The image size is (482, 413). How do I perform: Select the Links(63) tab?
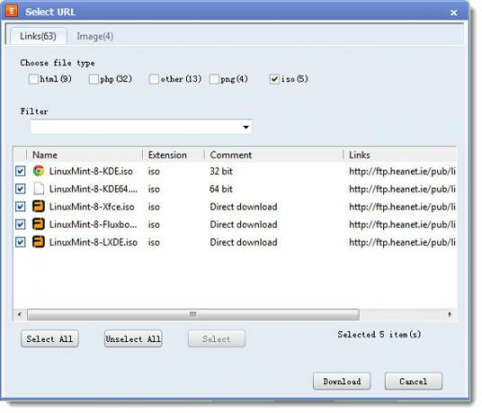pyautogui.click(x=38, y=36)
